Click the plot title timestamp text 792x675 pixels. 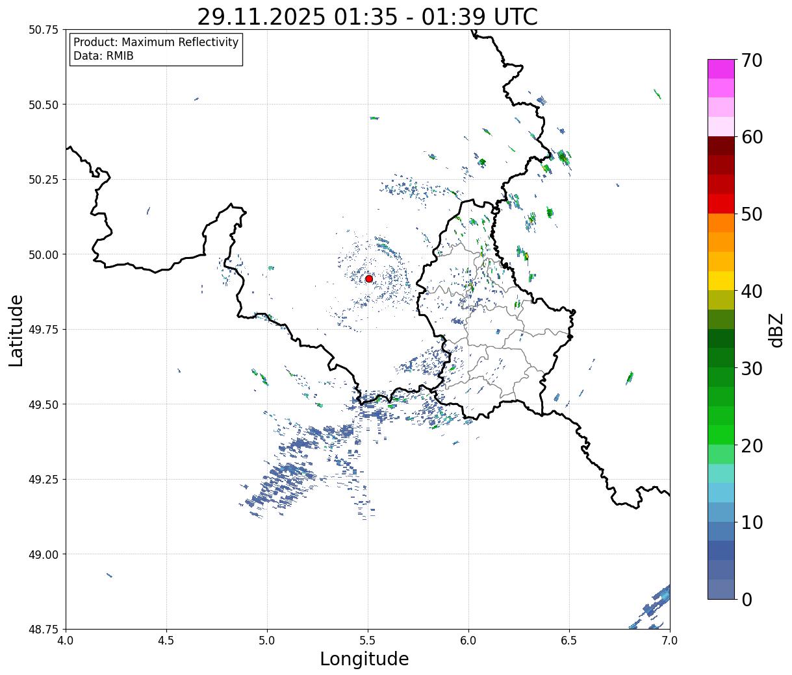[367, 17]
